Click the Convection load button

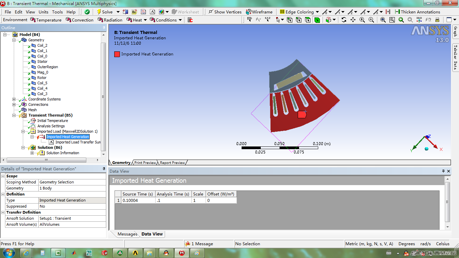[x=80, y=20]
